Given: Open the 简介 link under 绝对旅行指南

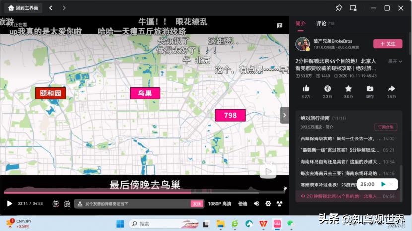Looking at the screenshot, I should pos(329,127).
